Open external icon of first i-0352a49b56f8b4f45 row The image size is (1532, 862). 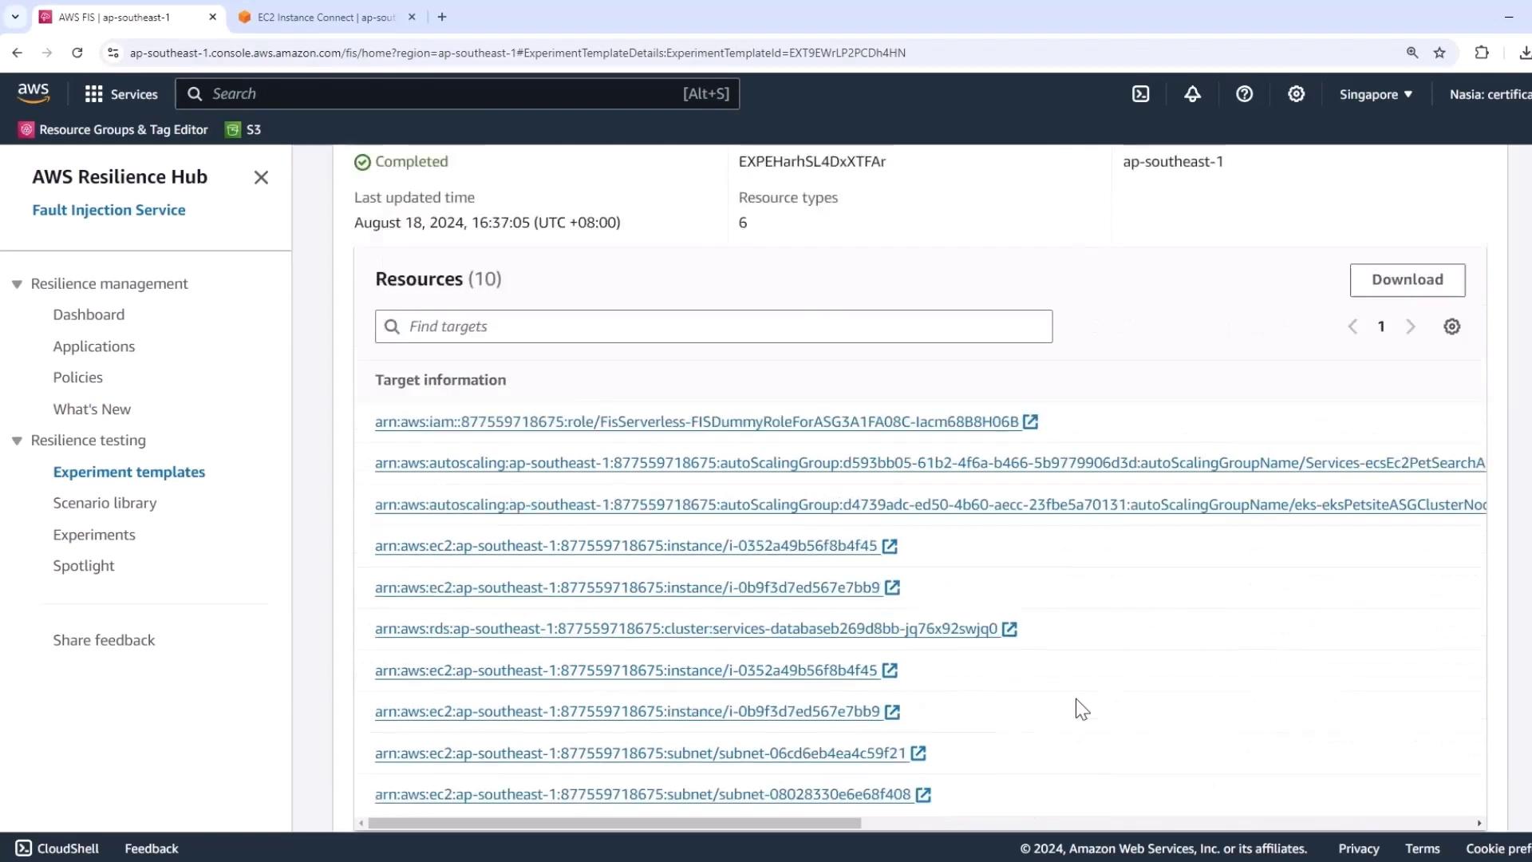890,546
